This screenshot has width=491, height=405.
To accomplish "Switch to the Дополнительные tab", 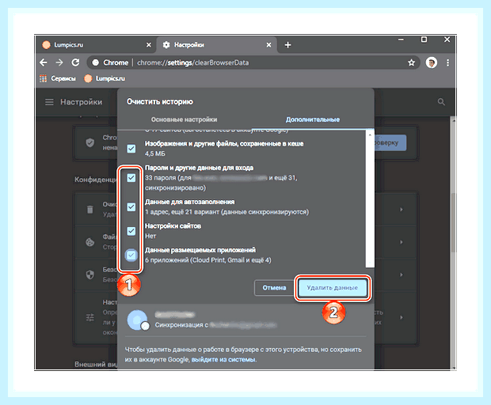I will [x=313, y=119].
